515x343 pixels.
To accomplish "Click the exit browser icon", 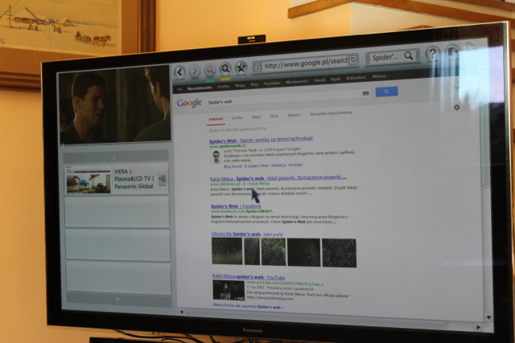I will [452, 51].
